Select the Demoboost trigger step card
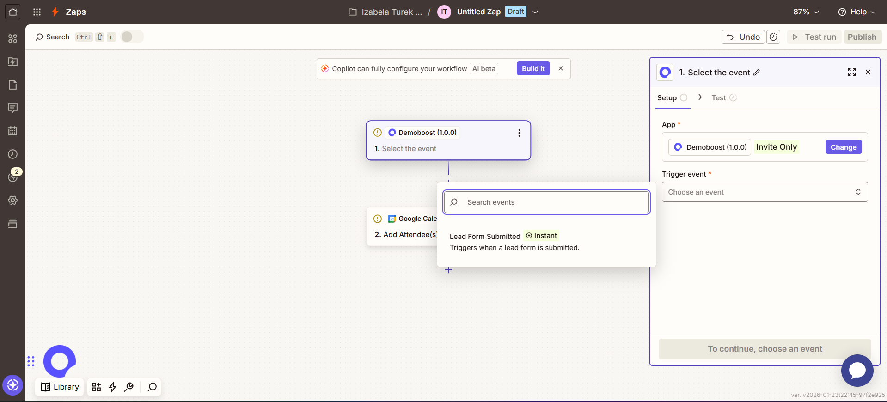The image size is (887, 402). pyautogui.click(x=448, y=140)
